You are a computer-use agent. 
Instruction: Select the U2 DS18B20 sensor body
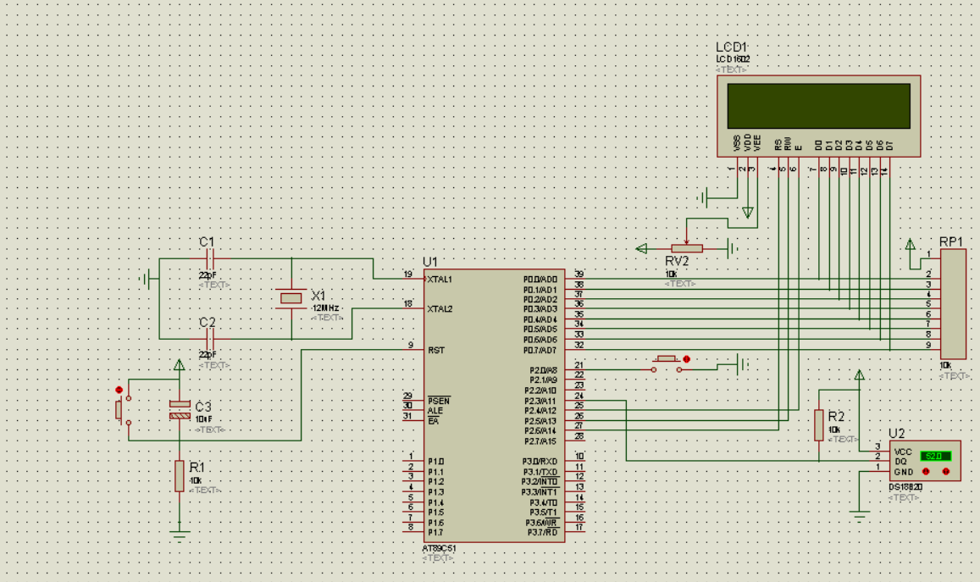[x=925, y=461]
